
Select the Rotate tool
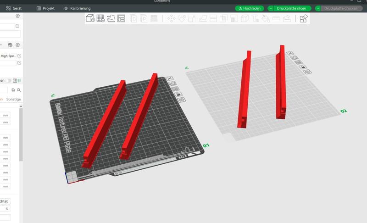[x=182, y=18]
